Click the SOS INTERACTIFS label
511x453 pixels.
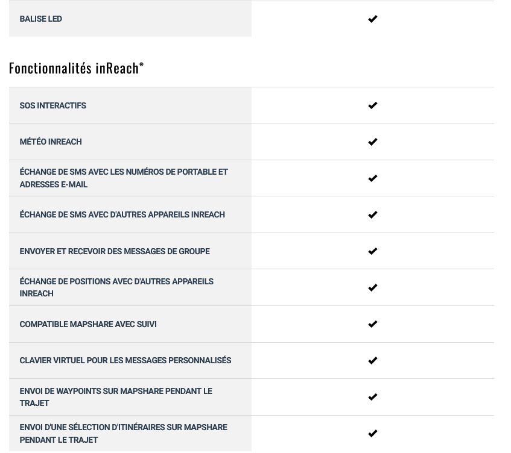[x=53, y=106]
